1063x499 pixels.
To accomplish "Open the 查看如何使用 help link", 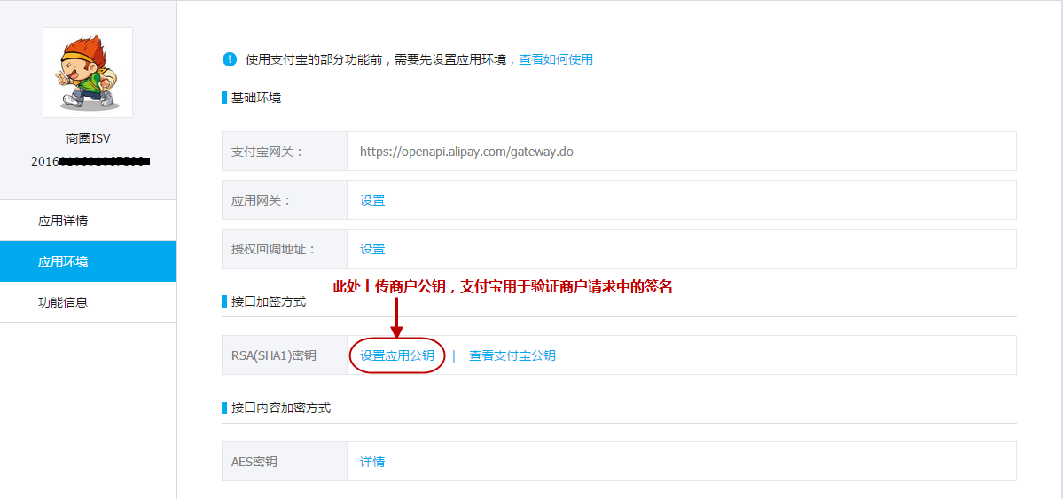I will [x=556, y=59].
